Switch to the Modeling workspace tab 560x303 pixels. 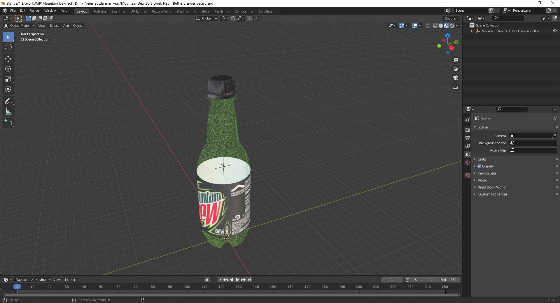coord(99,11)
